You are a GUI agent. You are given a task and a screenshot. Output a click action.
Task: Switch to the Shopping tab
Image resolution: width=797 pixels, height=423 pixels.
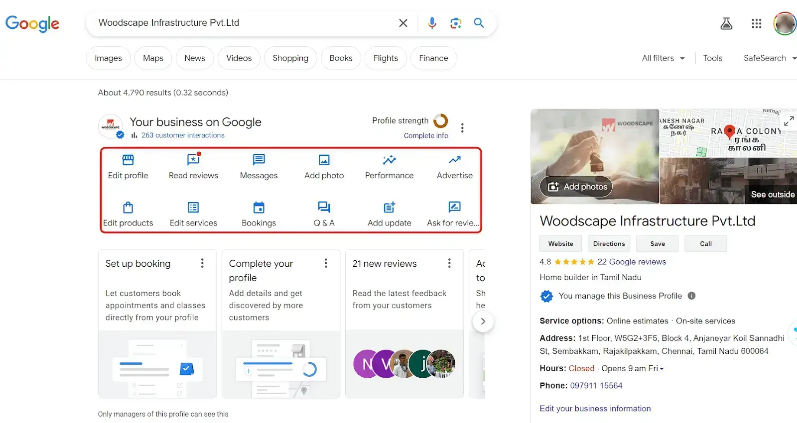[290, 58]
